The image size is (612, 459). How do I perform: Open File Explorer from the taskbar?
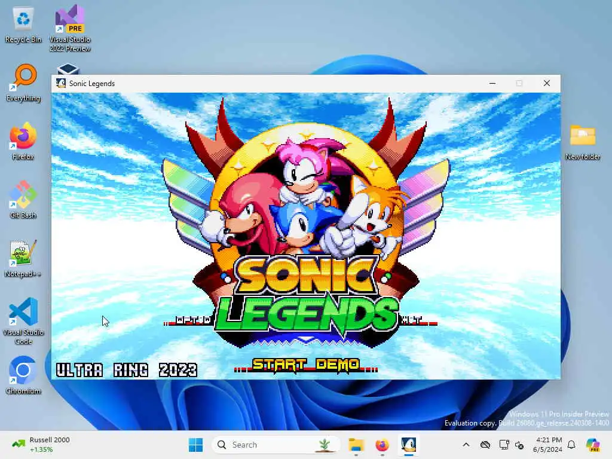pos(356,445)
